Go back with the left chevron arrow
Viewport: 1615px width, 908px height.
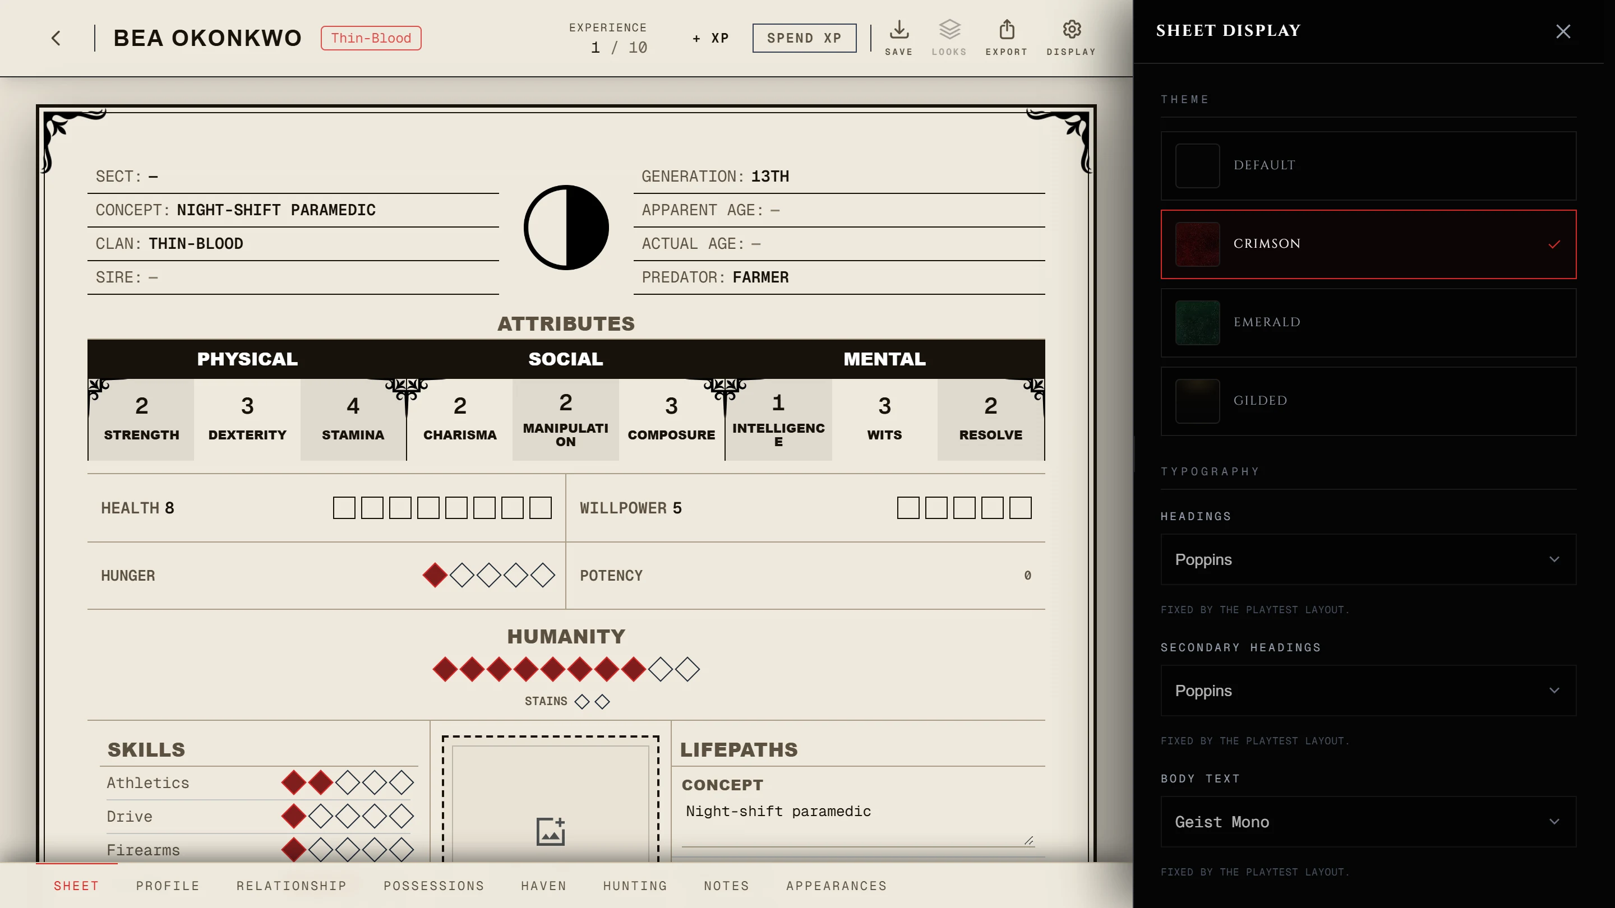pyautogui.click(x=56, y=38)
